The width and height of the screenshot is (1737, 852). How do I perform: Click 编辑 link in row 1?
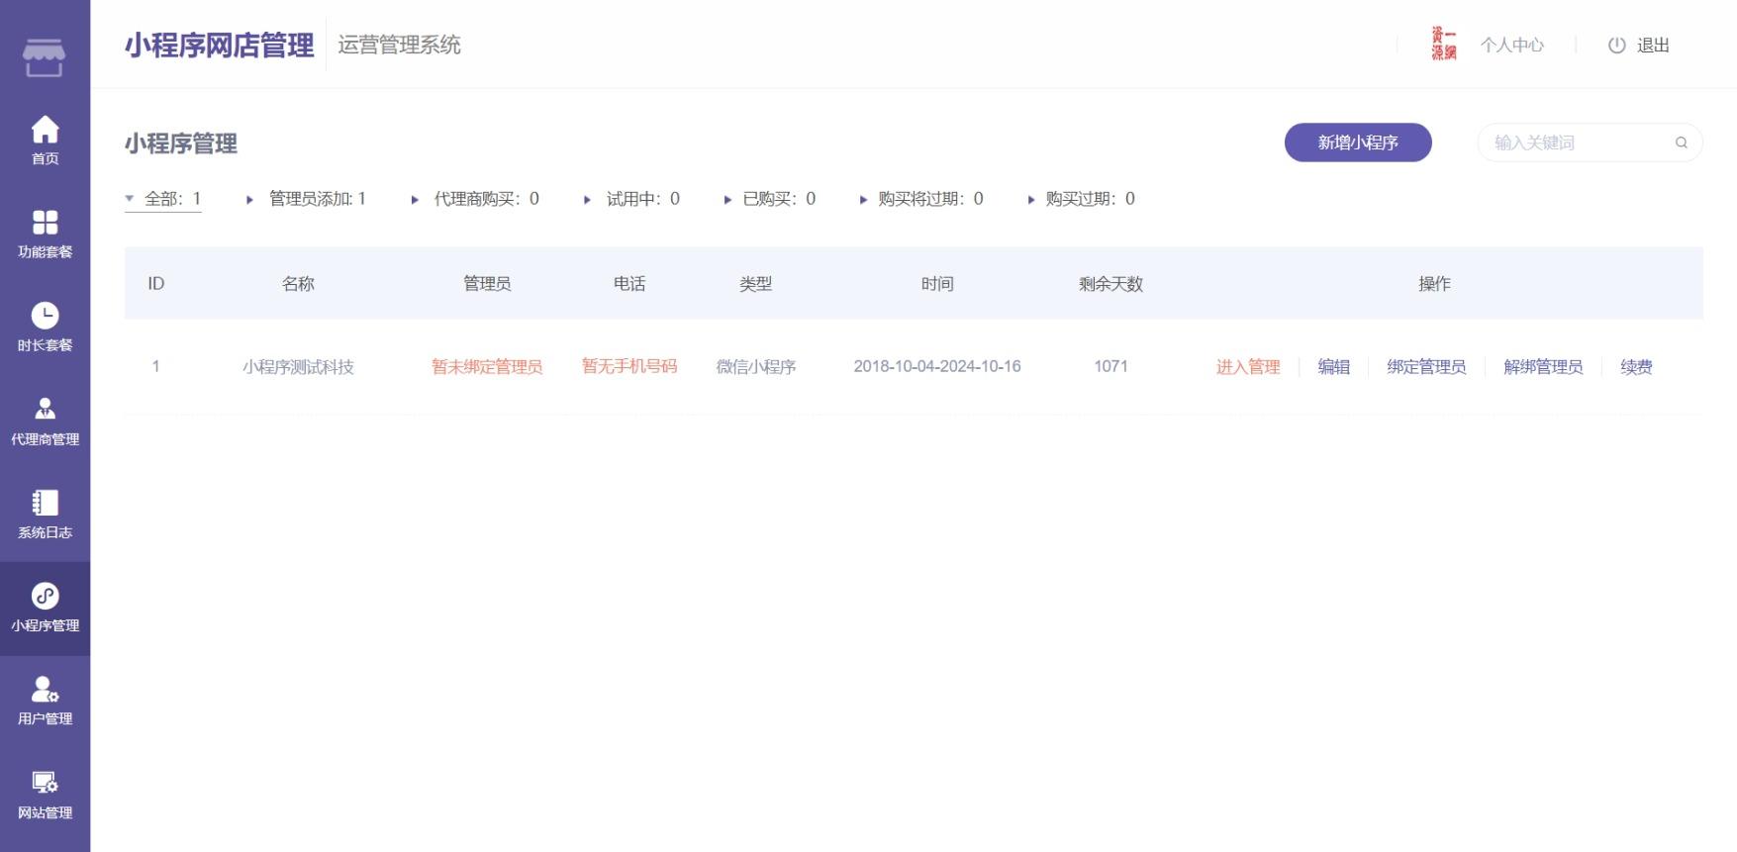tap(1334, 367)
